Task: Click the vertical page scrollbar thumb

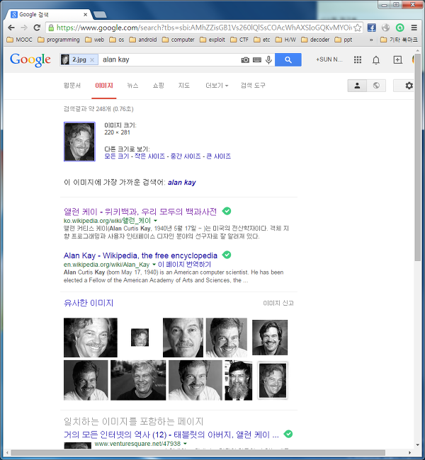Action: (417, 159)
